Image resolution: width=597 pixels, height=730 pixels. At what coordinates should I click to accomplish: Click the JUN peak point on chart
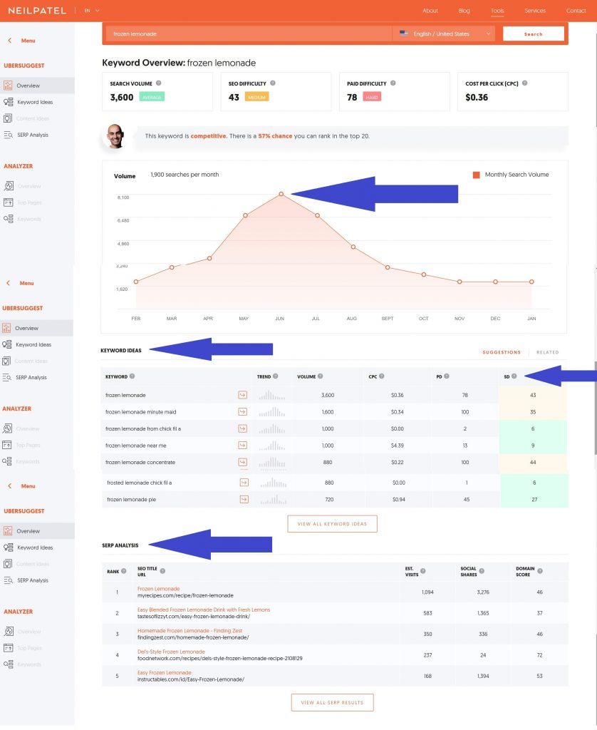coord(281,194)
